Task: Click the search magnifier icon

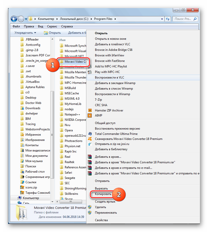Action: coord(195,19)
